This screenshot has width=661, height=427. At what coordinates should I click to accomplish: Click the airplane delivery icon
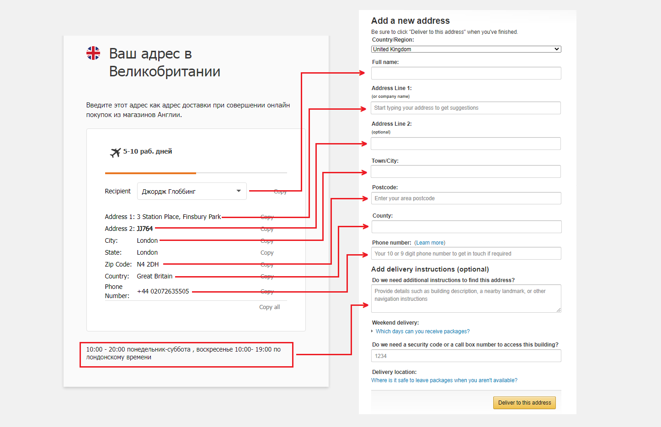(115, 152)
